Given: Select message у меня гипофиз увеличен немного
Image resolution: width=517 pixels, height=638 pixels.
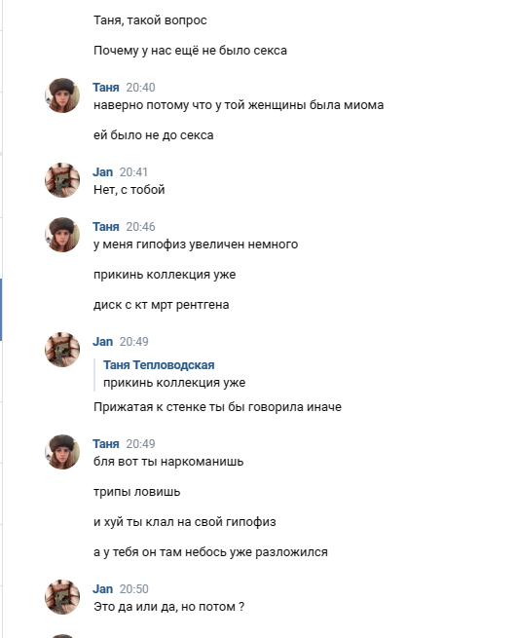Looking at the screenshot, I should coord(196,244).
